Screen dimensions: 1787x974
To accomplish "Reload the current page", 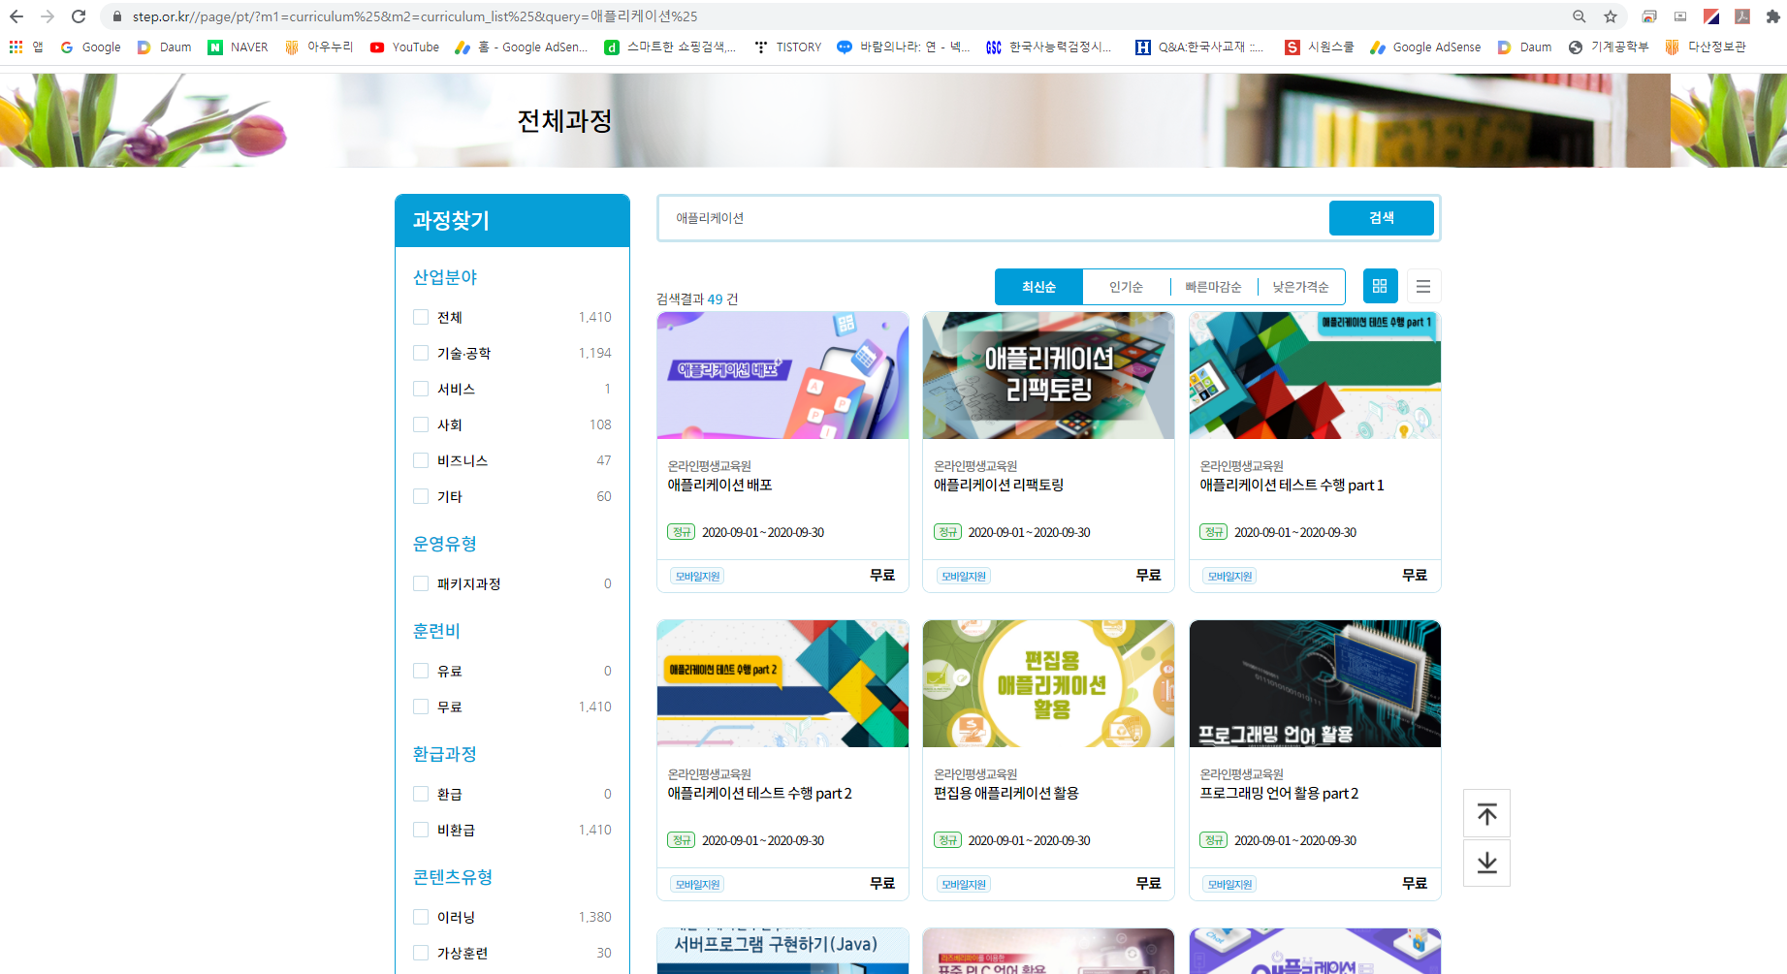I will [x=79, y=16].
